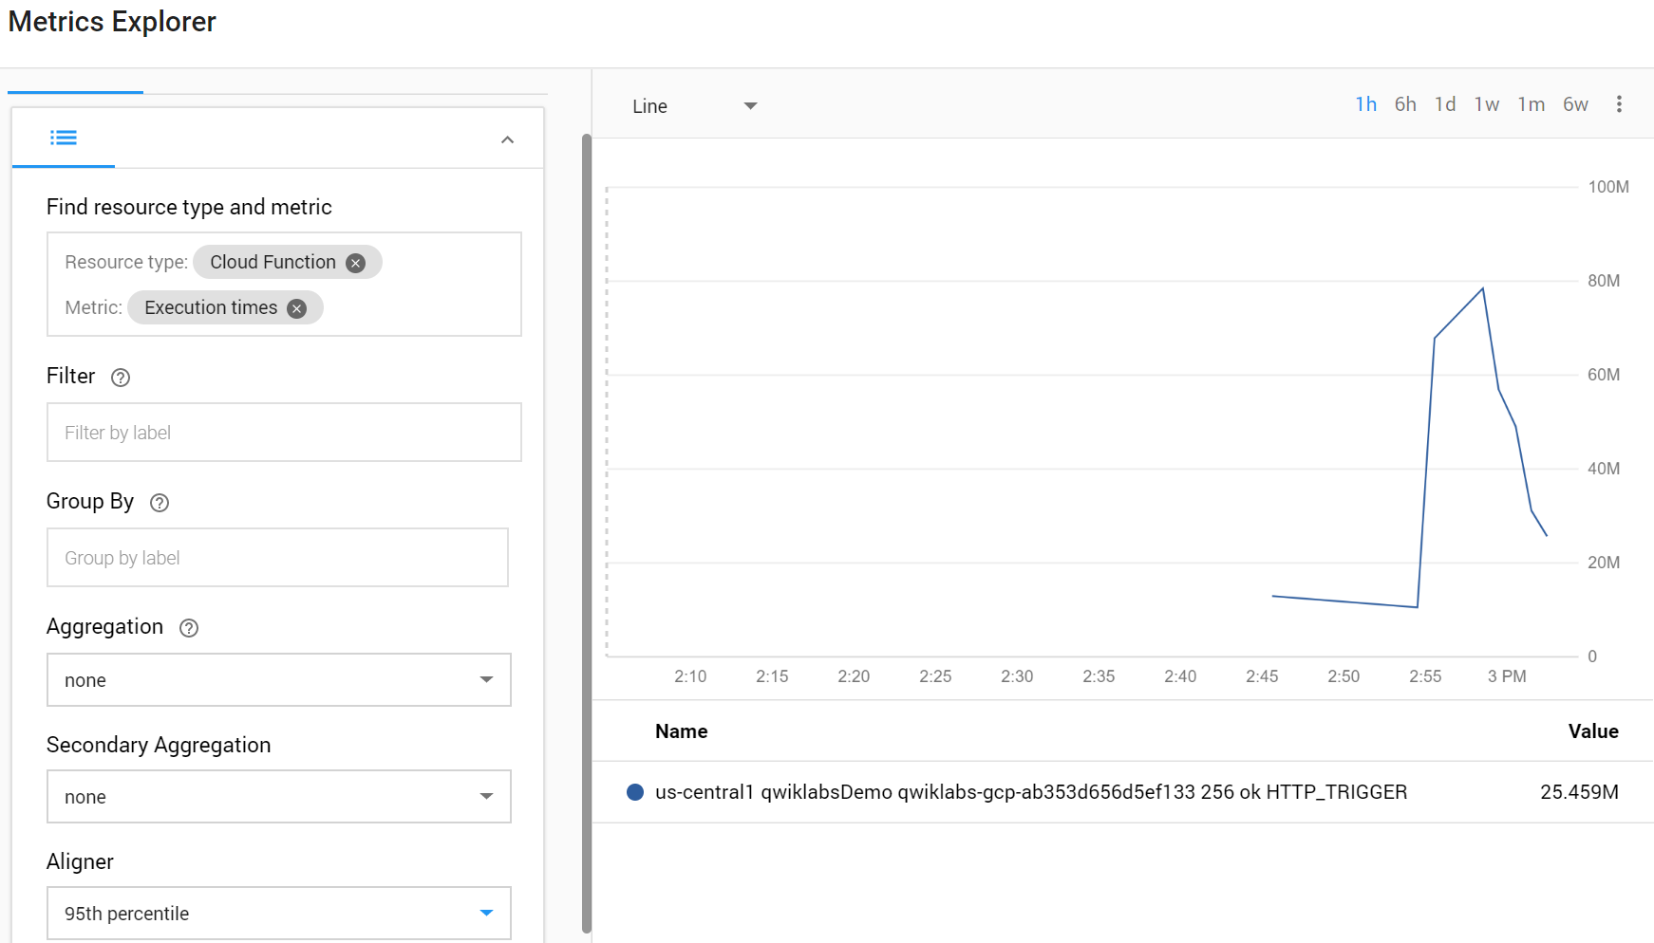Select the 1d time range
Screen dimensions: 1654x943
point(1444,104)
